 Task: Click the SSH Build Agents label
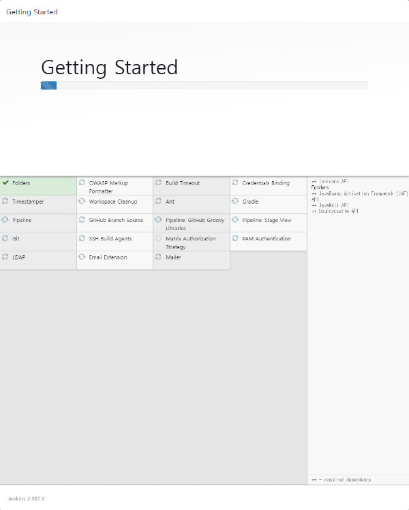(x=110, y=239)
